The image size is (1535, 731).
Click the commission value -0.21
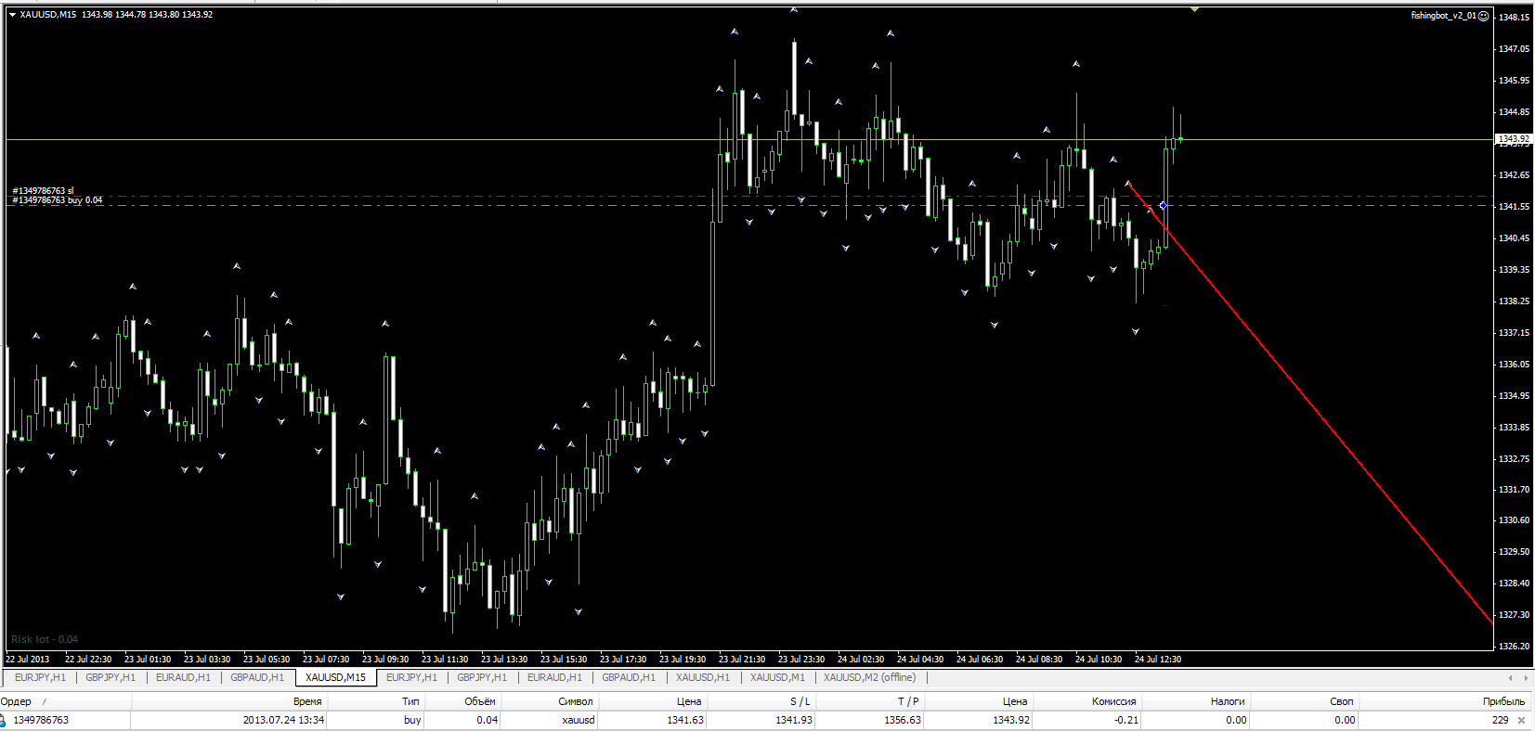pyautogui.click(x=1125, y=720)
